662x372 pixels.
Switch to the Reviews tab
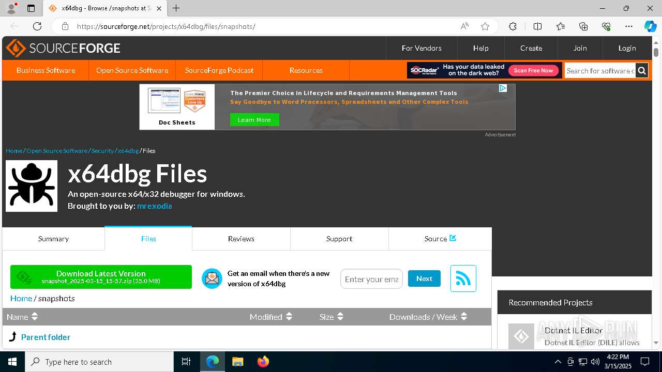pyautogui.click(x=241, y=239)
